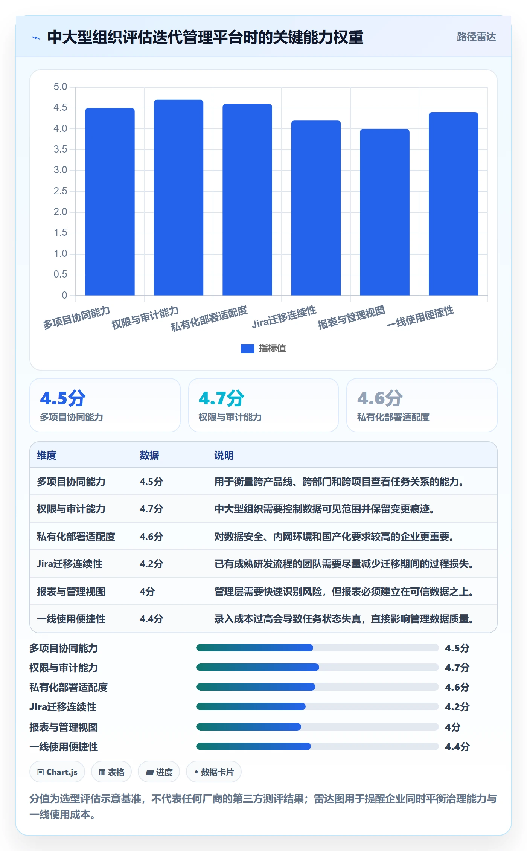Screen dimensions: 527x851
Task: Click description starting 中大型组织需要控制
Action: (324, 509)
